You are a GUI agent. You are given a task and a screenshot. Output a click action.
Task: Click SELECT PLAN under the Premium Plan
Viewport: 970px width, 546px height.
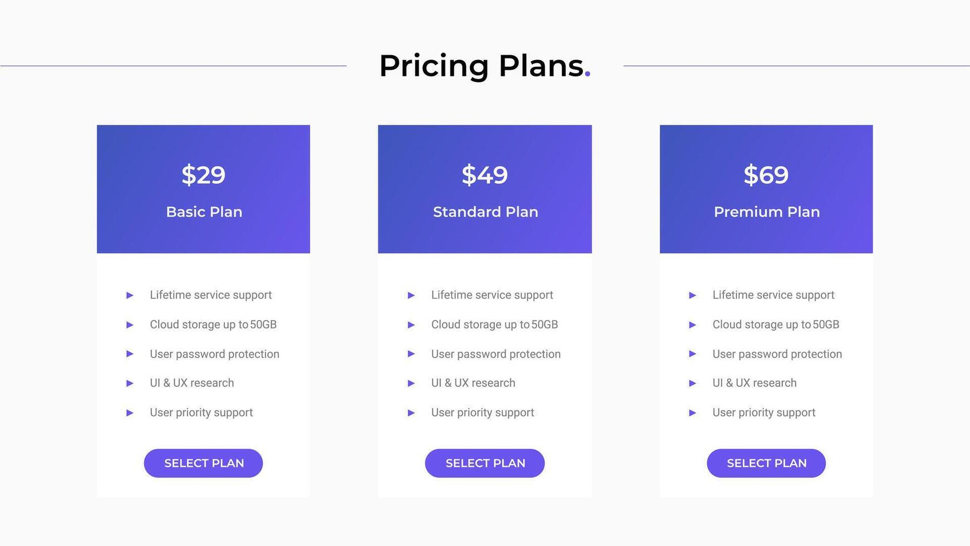(x=766, y=463)
